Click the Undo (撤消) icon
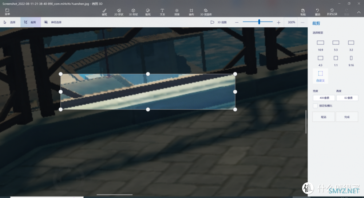The image size is (364, 198). (317, 12)
